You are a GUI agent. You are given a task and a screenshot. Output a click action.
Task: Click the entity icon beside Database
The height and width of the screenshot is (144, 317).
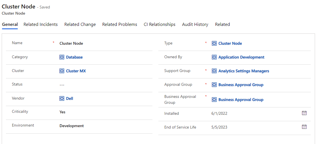pos(62,57)
